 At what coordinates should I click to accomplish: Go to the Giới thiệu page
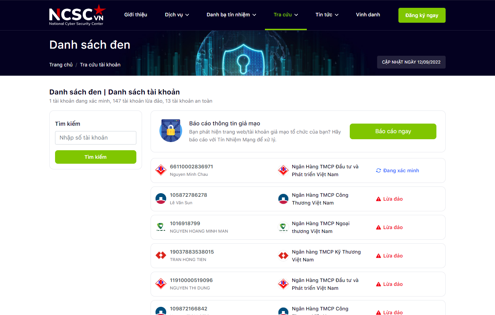tap(136, 15)
